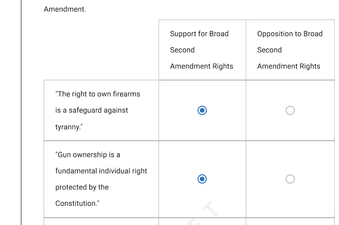Click the line 'is a safeguard against'

(92, 110)
